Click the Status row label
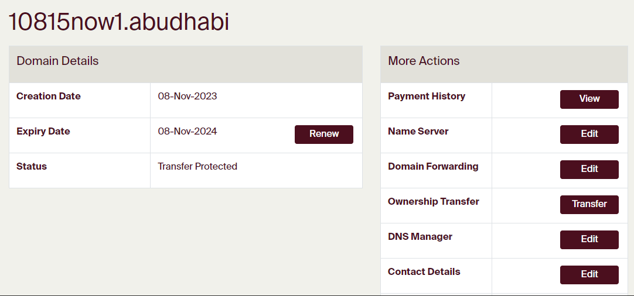The width and height of the screenshot is (634, 296). click(x=32, y=167)
